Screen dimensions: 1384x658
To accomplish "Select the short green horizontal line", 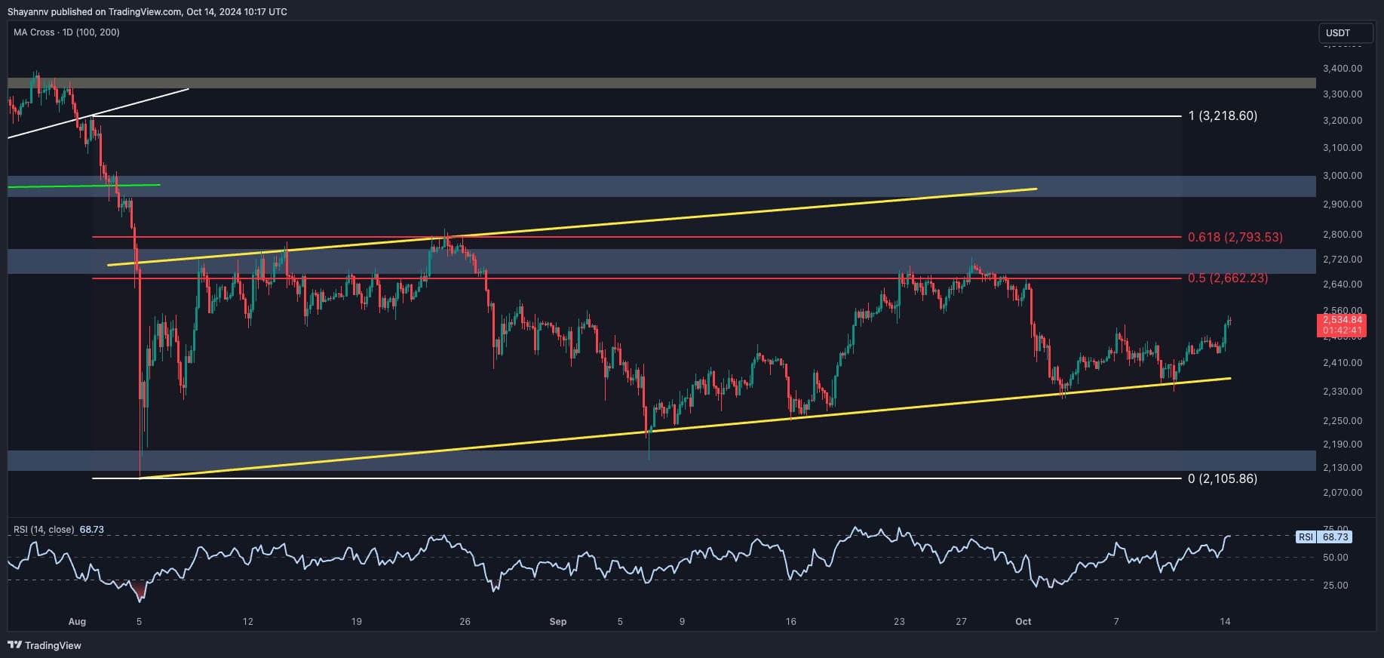I will click(83, 185).
